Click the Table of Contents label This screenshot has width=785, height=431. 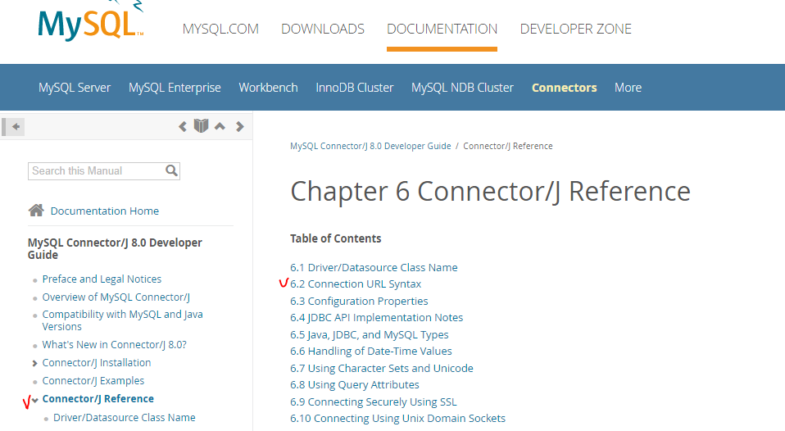tap(335, 238)
